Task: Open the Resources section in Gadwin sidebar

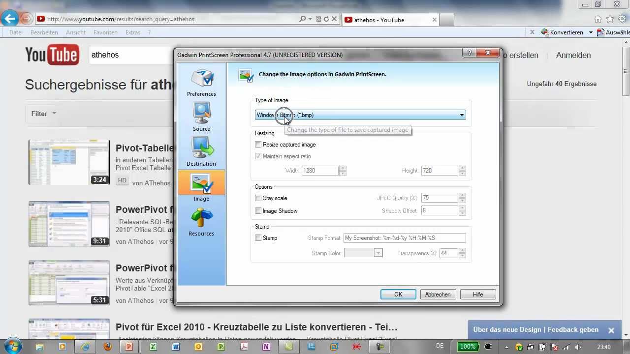Action: tap(201, 222)
